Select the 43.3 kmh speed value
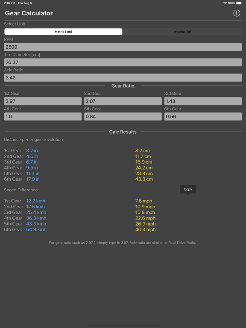The width and height of the screenshot is (246, 328). [x=36, y=224]
